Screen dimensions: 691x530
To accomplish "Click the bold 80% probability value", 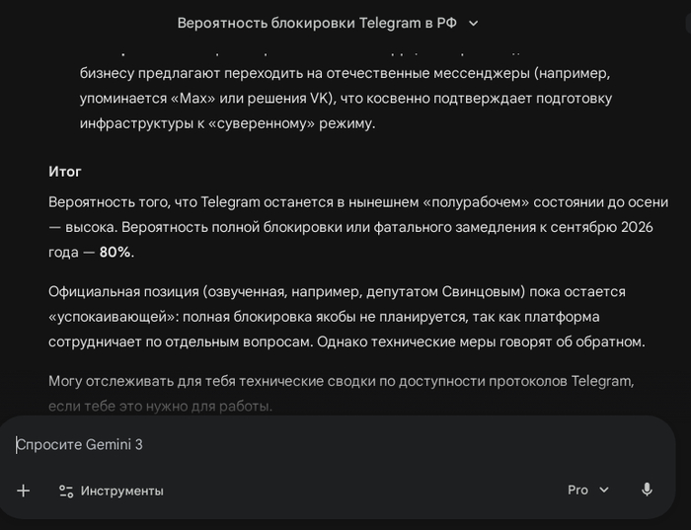I will point(115,252).
